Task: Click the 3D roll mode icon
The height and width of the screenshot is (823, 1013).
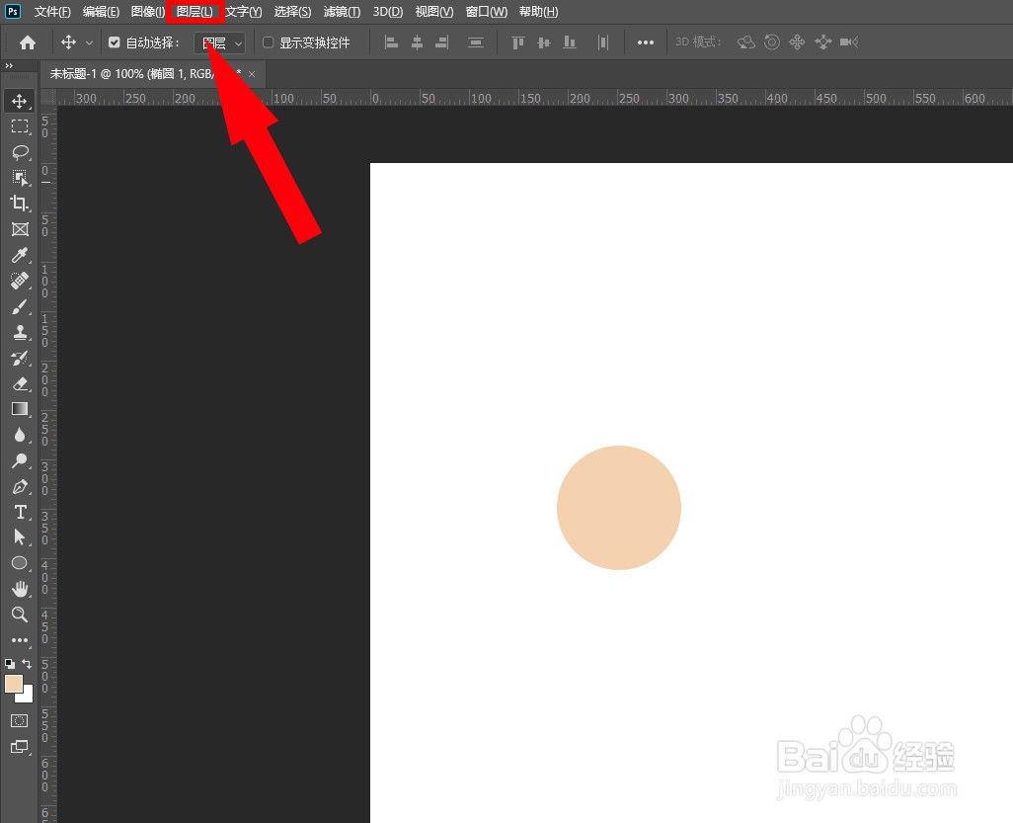Action: coord(771,42)
